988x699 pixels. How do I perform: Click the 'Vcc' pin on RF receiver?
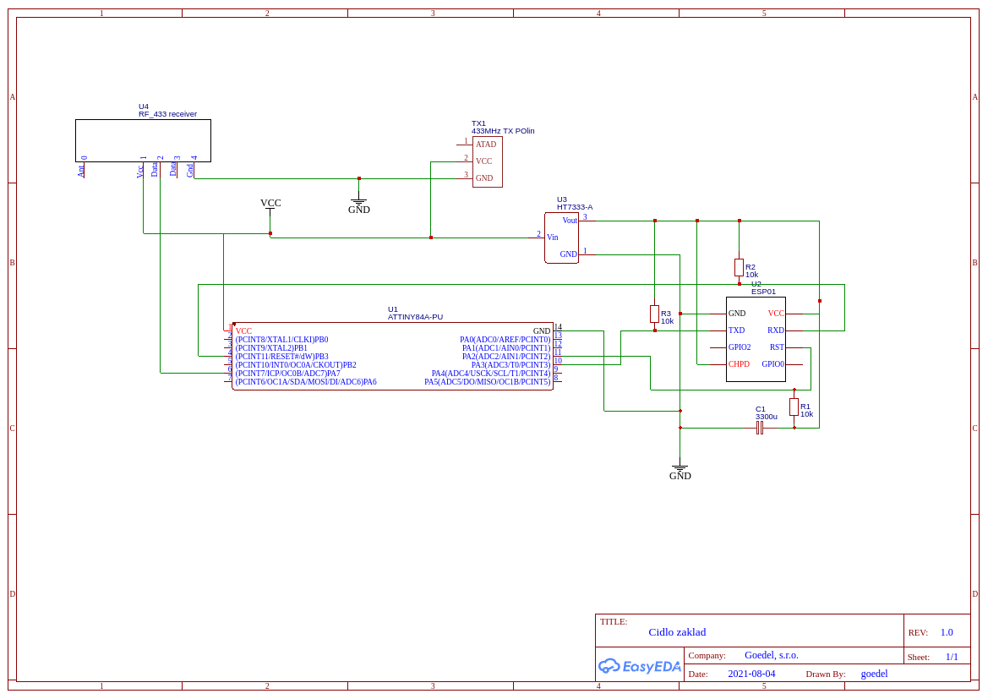[140, 172]
